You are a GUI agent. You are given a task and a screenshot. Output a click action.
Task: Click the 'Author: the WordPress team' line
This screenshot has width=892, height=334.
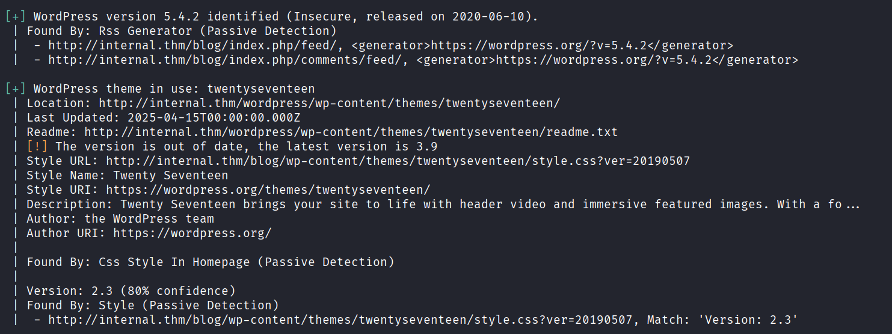(120, 218)
